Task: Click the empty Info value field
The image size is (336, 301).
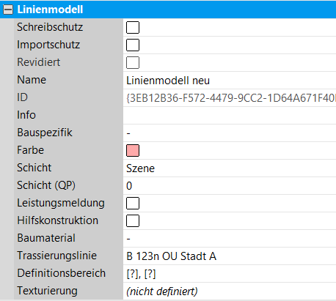Action: pyautogui.click(x=230, y=116)
